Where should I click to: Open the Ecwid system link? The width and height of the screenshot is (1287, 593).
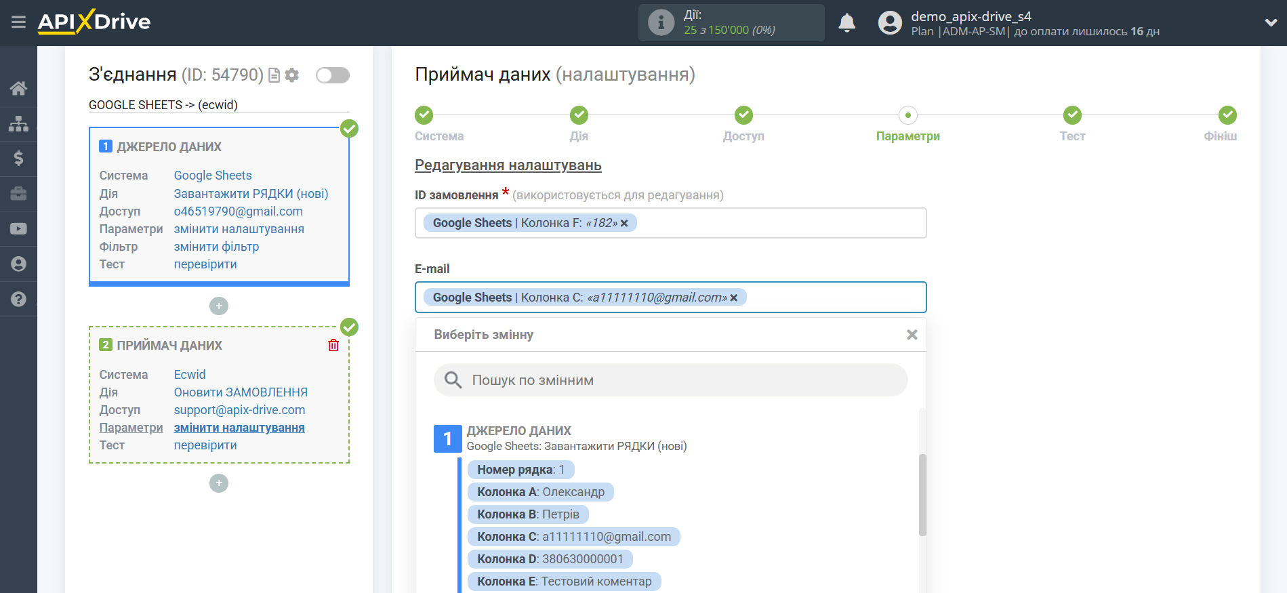point(190,375)
